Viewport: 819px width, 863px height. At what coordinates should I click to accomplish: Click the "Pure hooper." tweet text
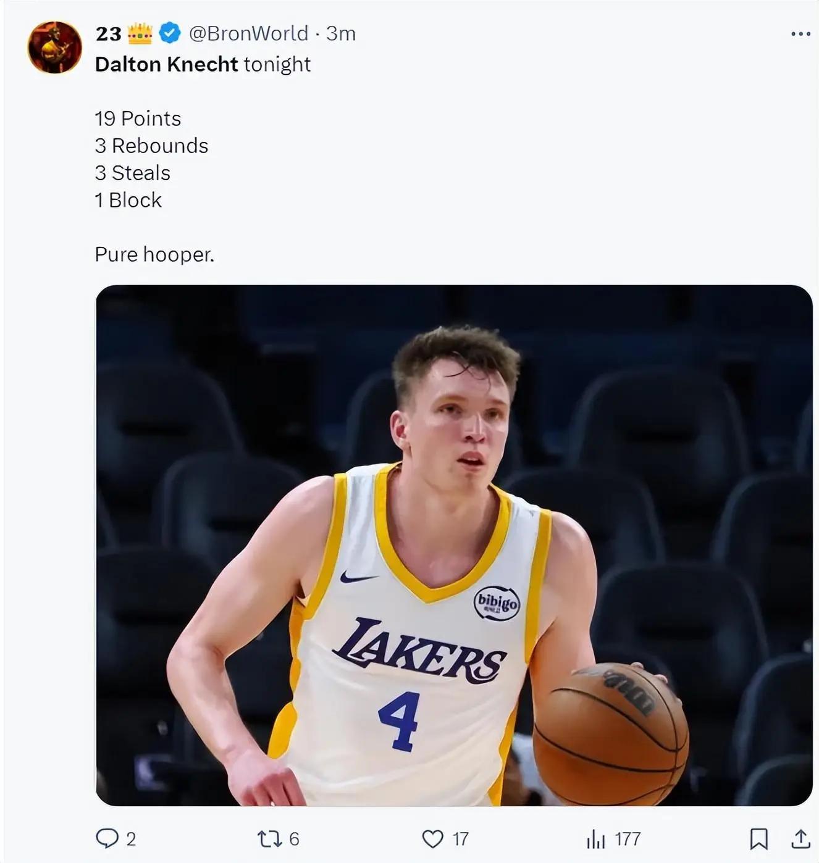[x=154, y=254]
